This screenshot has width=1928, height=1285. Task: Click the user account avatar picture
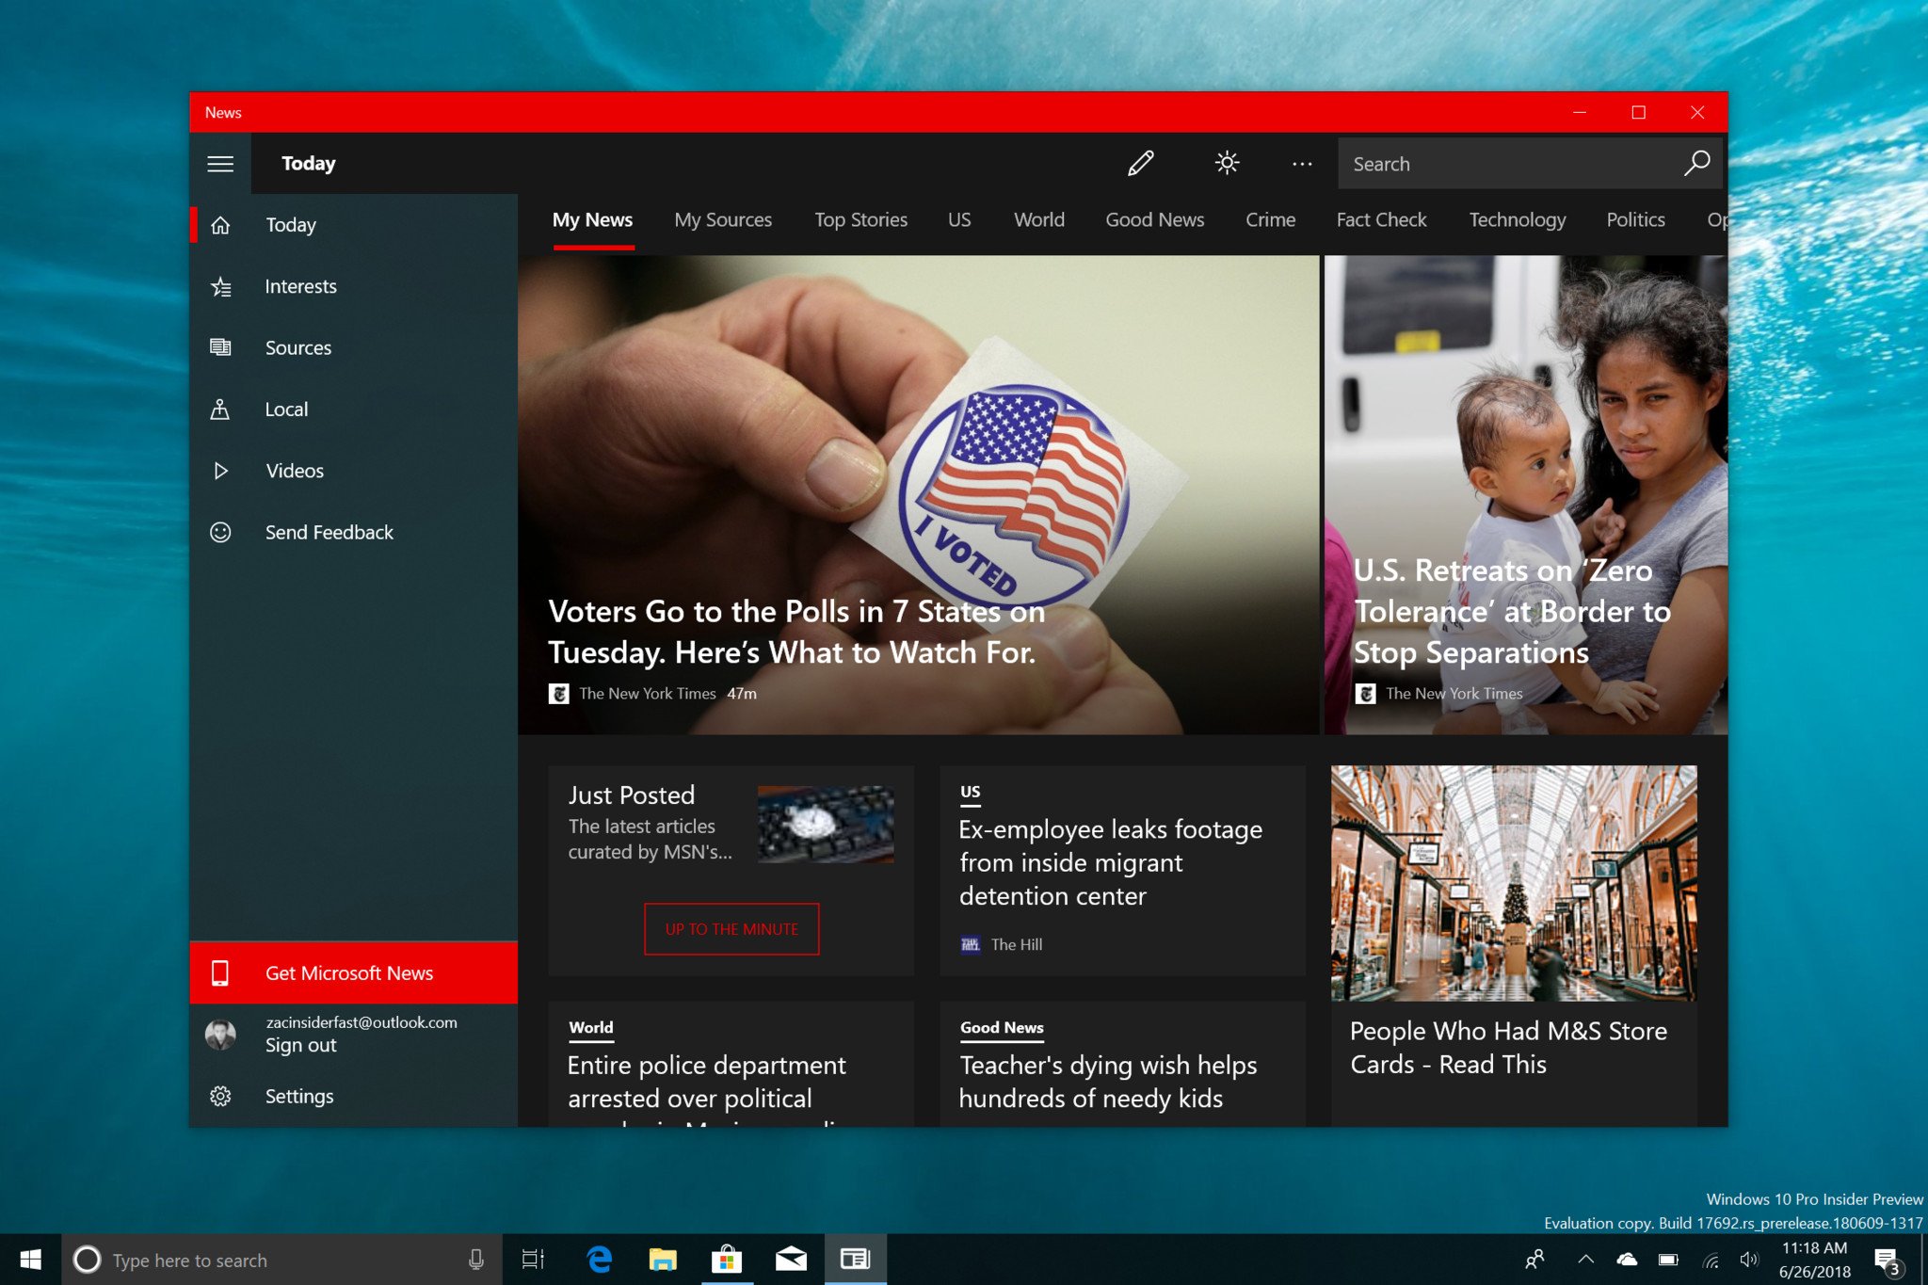coord(220,1035)
